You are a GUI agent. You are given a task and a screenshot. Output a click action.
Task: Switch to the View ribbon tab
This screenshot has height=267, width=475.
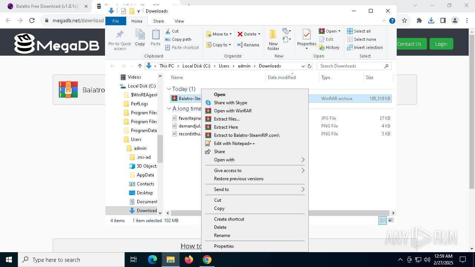pos(179,21)
